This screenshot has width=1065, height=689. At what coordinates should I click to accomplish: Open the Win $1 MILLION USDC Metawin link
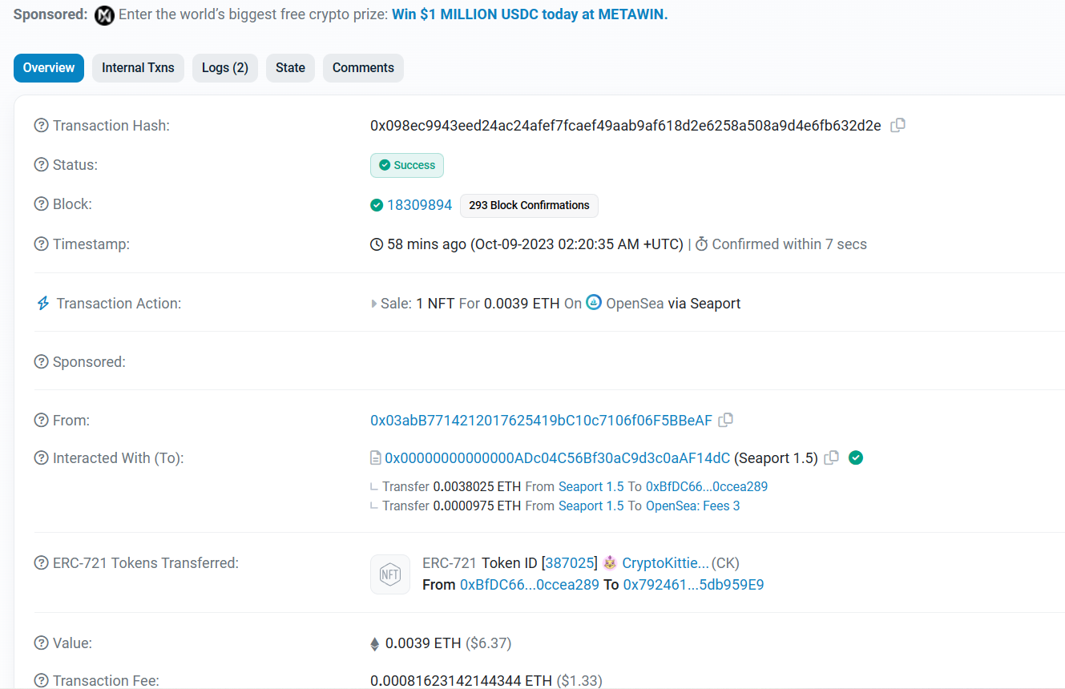[x=530, y=14]
